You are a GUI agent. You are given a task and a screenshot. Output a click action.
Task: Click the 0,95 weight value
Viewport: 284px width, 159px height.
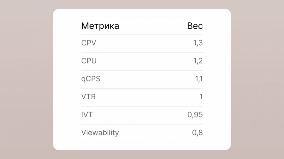pos(195,115)
